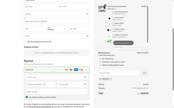Focus the Address input field

tap(57, 14)
